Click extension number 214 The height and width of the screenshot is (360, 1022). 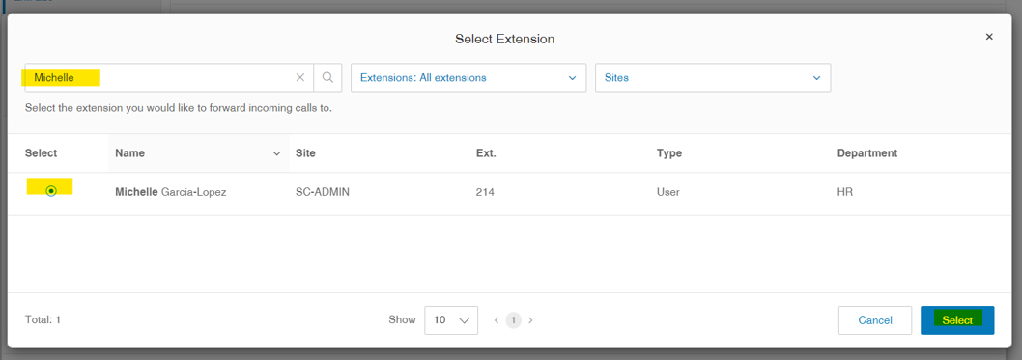[484, 192]
